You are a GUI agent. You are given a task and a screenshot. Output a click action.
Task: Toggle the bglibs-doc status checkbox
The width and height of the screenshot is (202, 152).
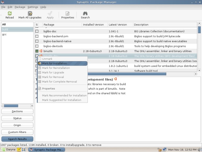[37, 31]
